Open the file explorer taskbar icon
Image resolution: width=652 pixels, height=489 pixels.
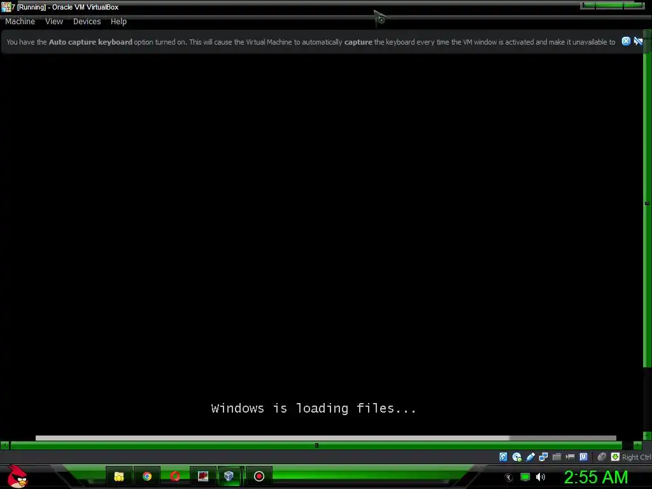(119, 476)
